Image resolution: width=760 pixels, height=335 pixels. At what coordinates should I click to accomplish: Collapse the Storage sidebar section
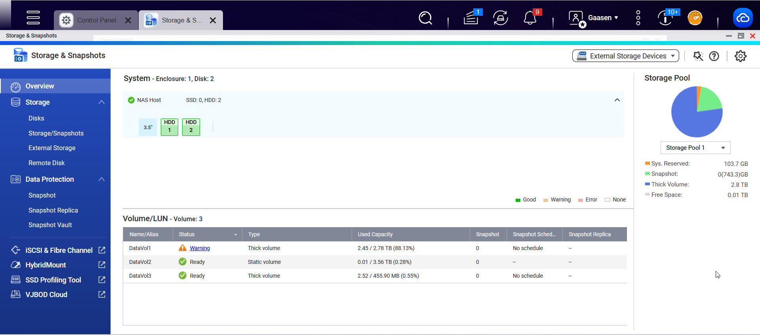(x=101, y=102)
